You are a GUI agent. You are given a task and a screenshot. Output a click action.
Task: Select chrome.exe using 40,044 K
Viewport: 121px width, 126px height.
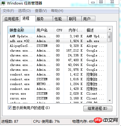point(57,65)
